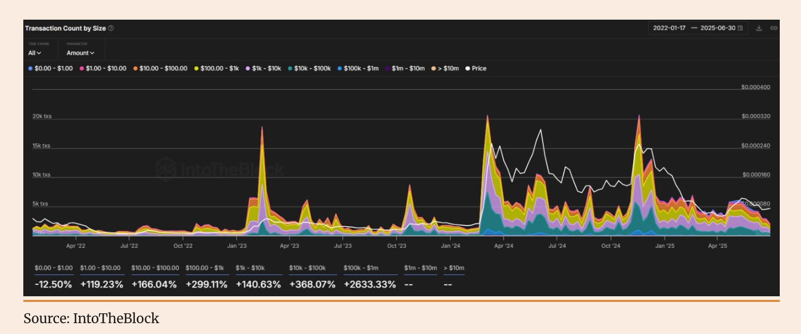This screenshot has height=334, width=801.
Task: Hide the Price line from legend
Action: pyautogui.click(x=476, y=68)
